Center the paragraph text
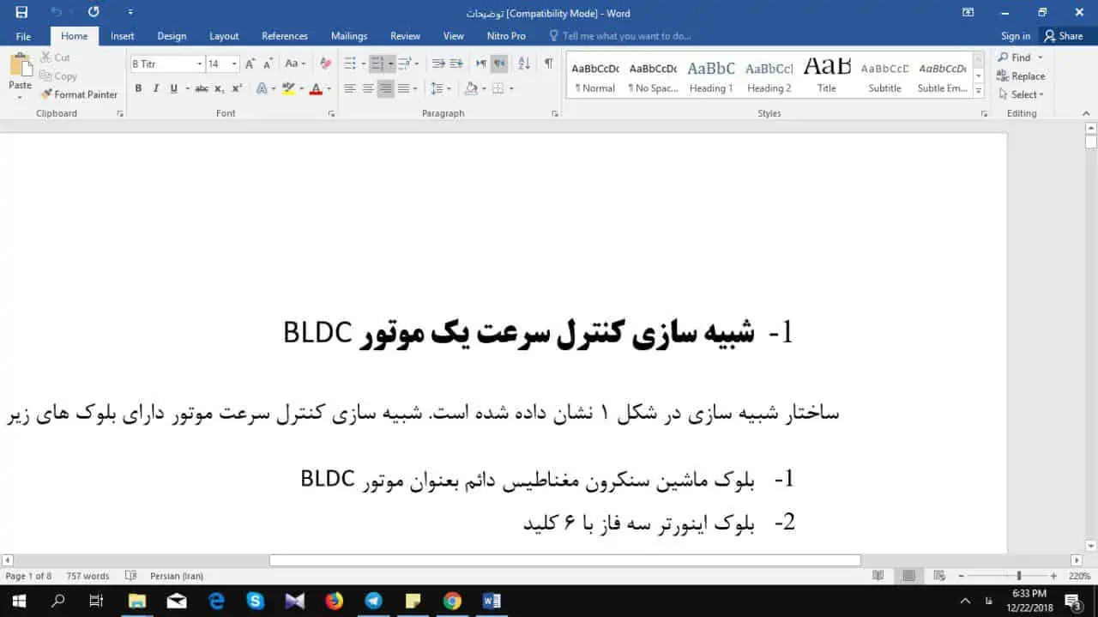This screenshot has height=617, width=1098. (x=367, y=88)
